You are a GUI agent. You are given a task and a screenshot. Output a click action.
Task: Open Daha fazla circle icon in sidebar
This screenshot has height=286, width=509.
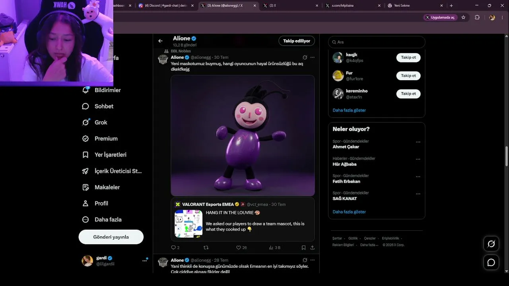[x=85, y=220]
